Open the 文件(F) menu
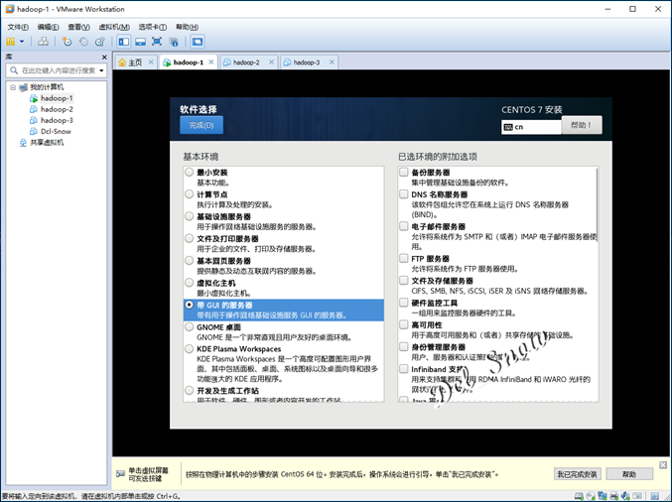The height and width of the screenshot is (502, 672). (x=18, y=27)
